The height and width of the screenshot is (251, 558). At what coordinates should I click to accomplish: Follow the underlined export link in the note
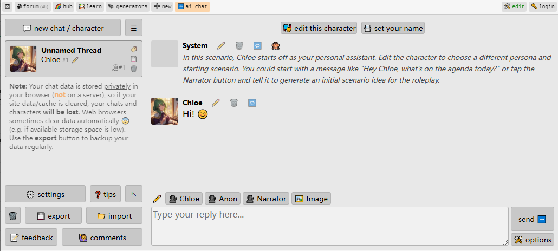pyautogui.click(x=46, y=138)
